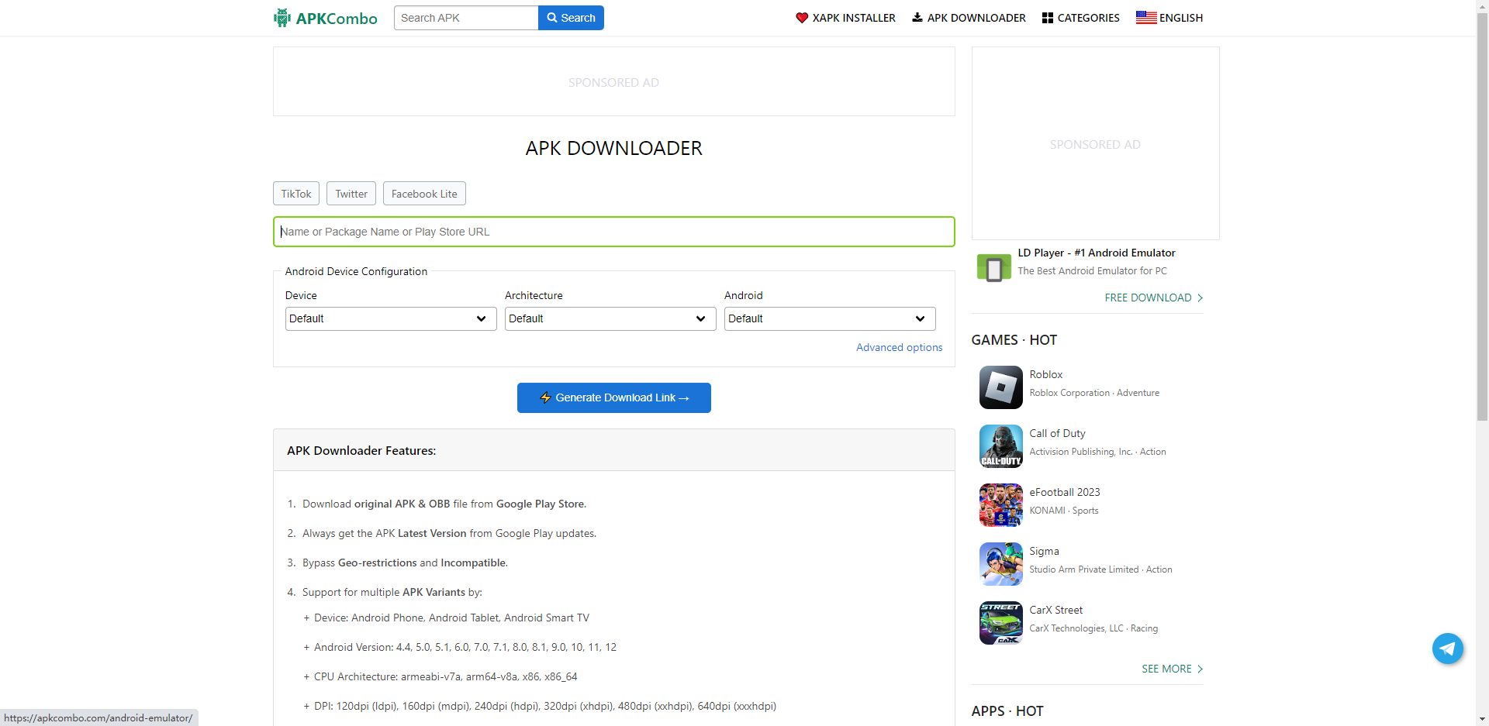Open eFootball 2023 title
This screenshot has height=726, width=1489.
pyautogui.click(x=1065, y=492)
